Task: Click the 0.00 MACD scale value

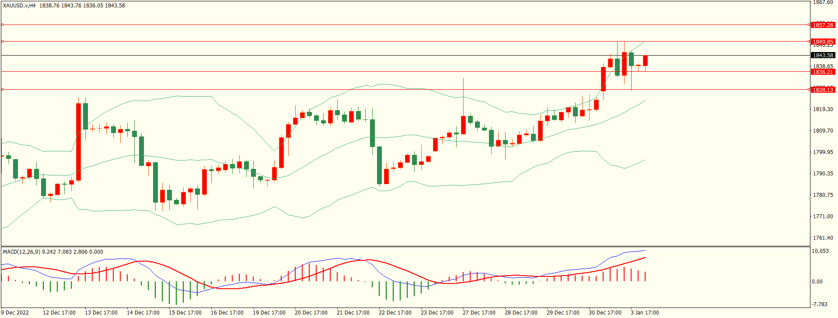Action: point(817,282)
